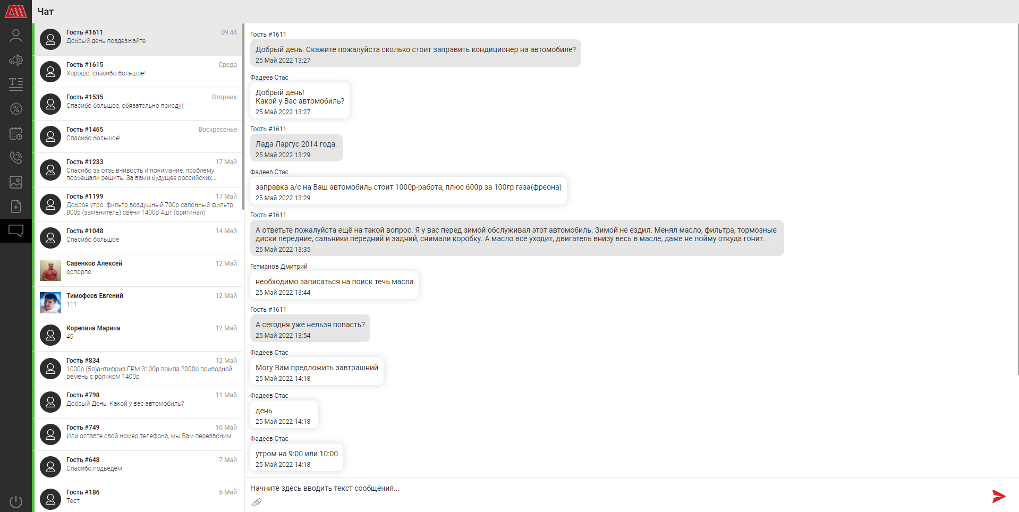The height and width of the screenshot is (512, 1019).
Task: Open Корепина Марина conversation
Action: [138, 335]
